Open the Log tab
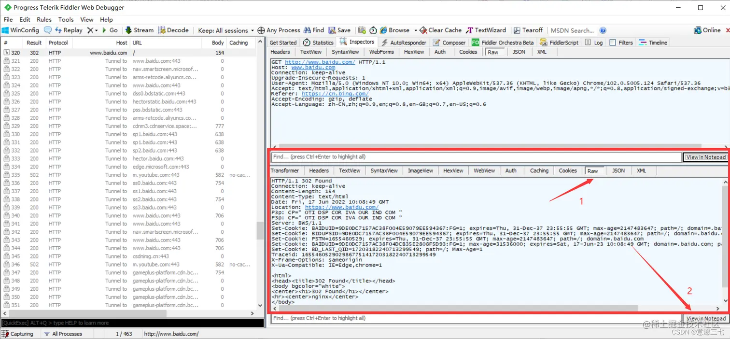This screenshot has height=339, width=730. coord(594,42)
